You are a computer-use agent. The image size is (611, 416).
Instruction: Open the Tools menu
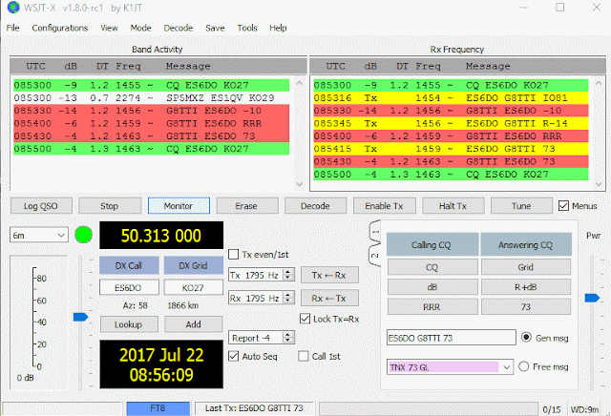pyautogui.click(x=247, y=28)
